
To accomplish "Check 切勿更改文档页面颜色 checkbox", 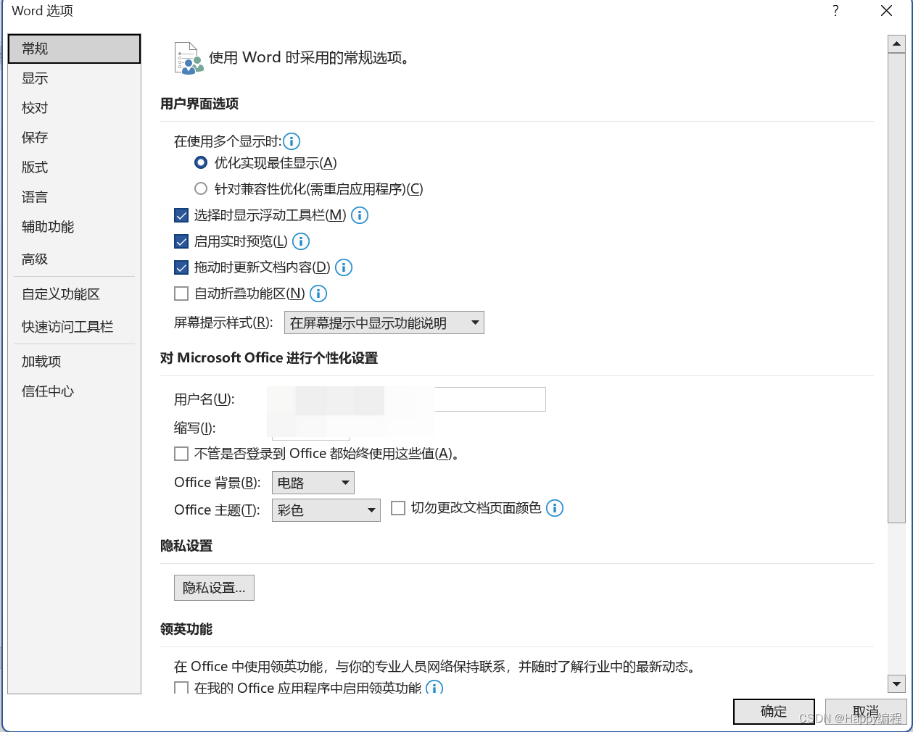I will pyautogui.click(x=398, y=508).
